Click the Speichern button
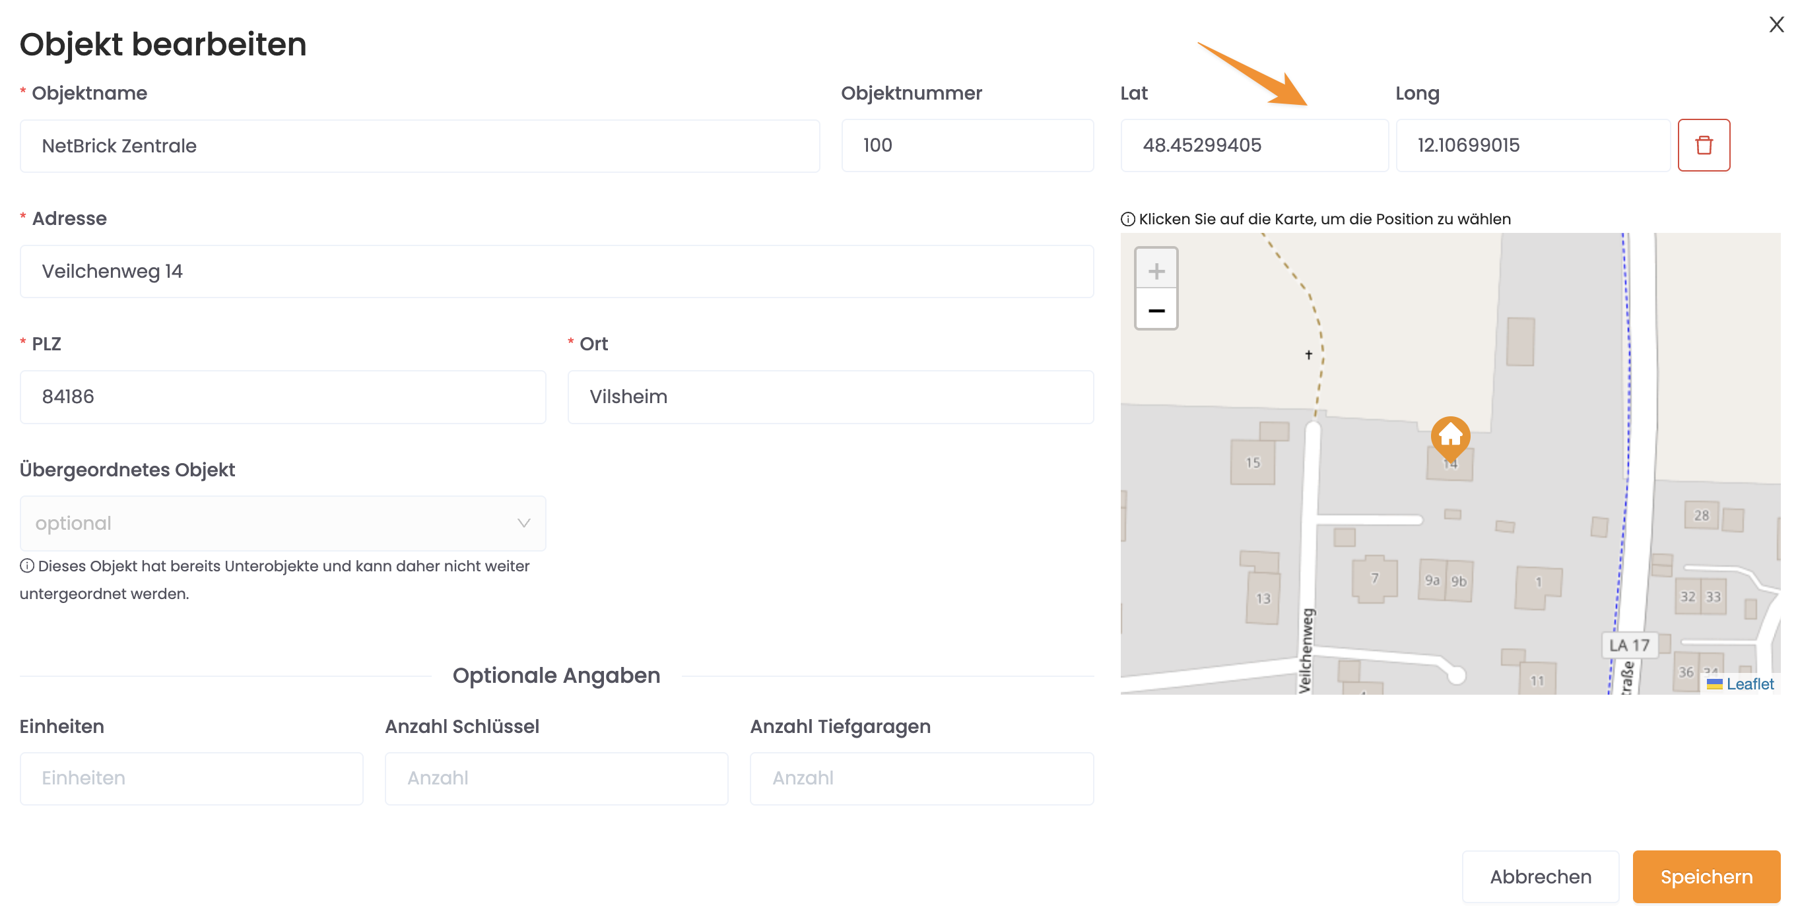The image size is (1798, 921). tap(1706, 876)
